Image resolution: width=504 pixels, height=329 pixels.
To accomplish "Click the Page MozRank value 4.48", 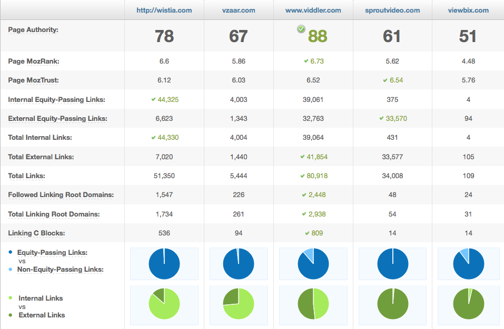I will coord(468,61).
